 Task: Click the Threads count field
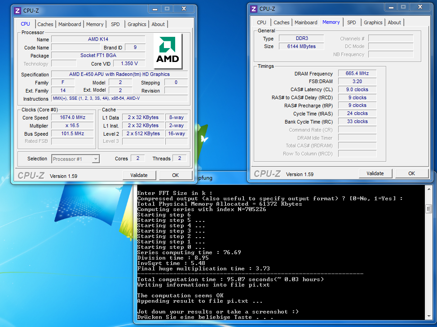coord(180,159)
